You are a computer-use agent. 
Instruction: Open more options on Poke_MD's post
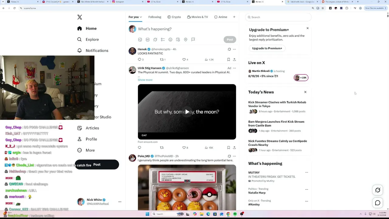(x=234, y=156)
